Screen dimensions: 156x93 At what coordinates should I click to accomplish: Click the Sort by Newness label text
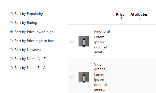point(28,50)
